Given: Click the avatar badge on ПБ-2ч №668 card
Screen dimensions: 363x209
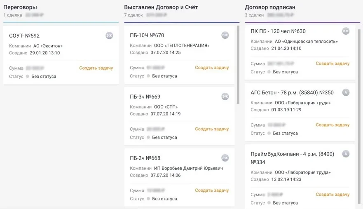Looking at the screenshot, I should tap(225, 158).
